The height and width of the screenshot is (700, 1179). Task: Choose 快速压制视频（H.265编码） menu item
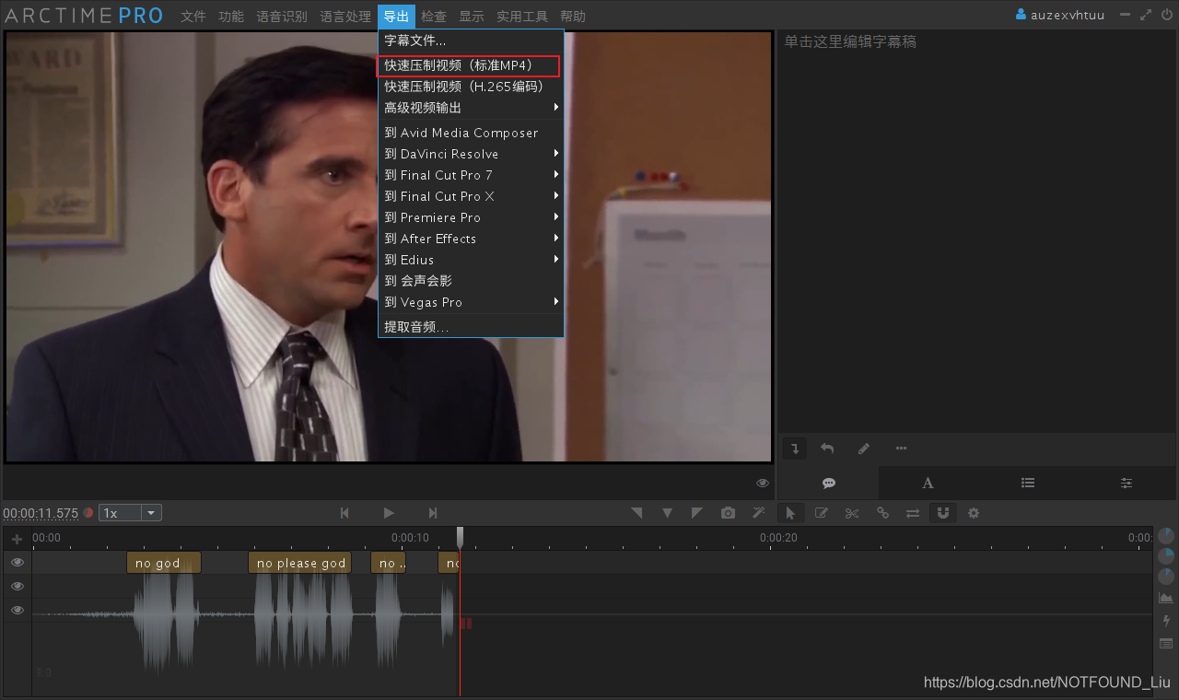(x=471, y=87)
